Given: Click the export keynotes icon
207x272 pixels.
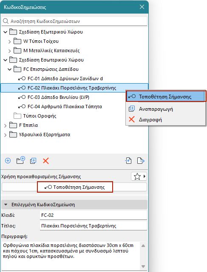Looking at the screenshot, I should (141, 161).
